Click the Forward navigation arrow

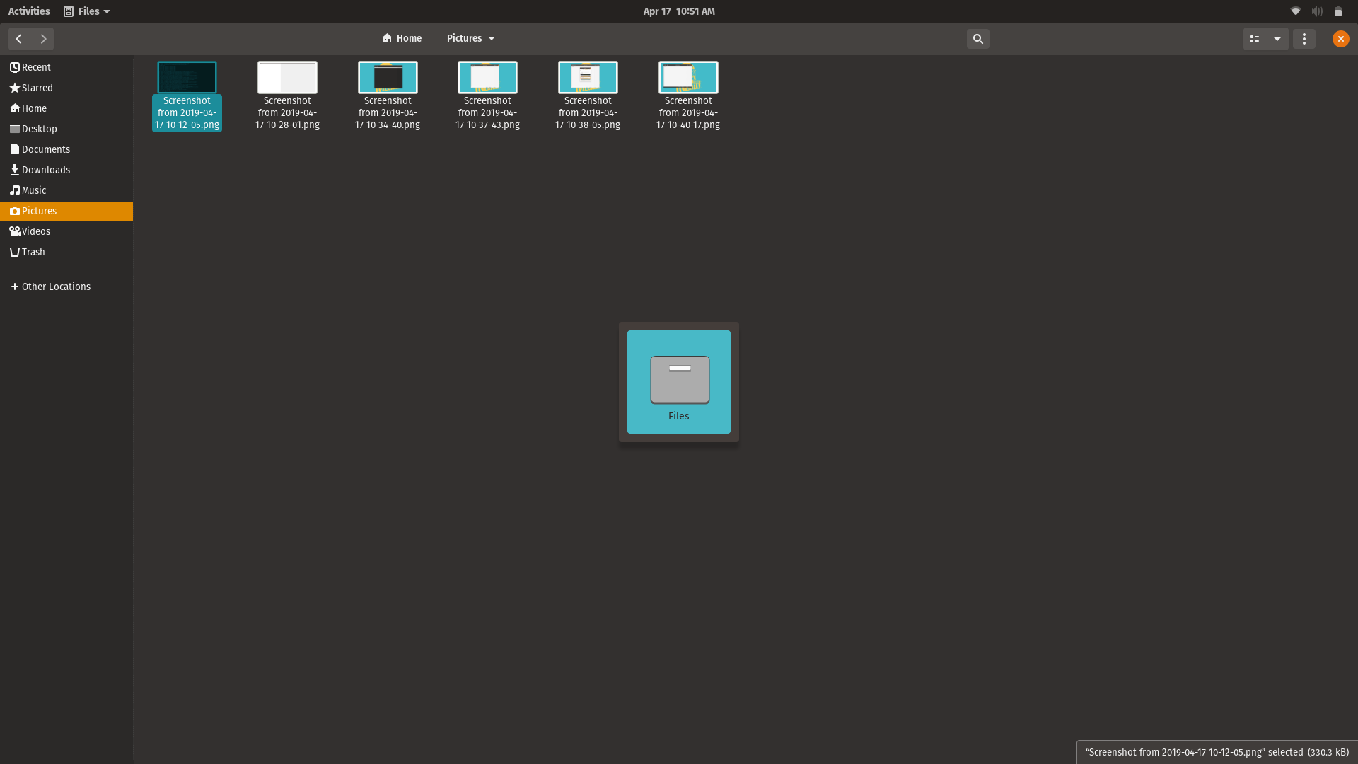42,39
